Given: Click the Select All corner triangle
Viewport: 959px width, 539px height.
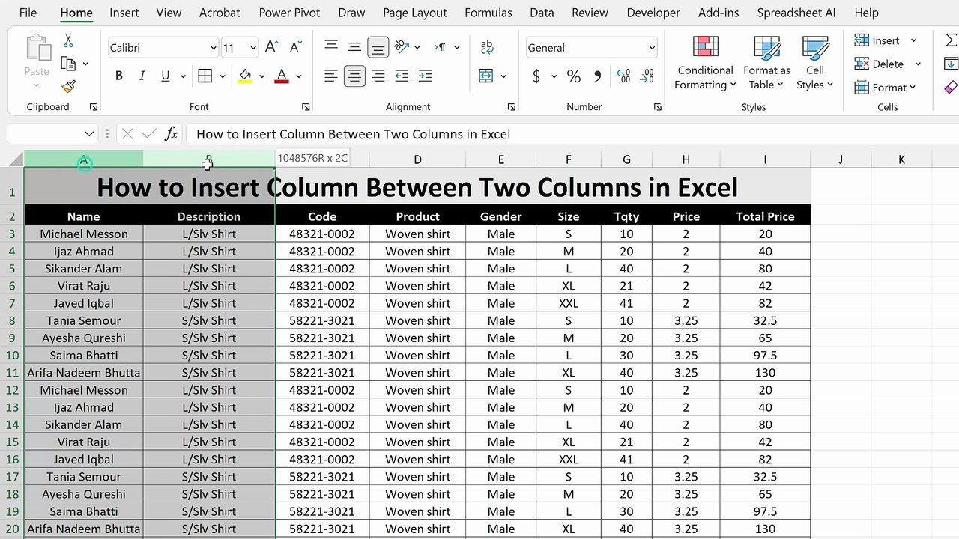Looking at the screenshot, I should pos(16,159).
